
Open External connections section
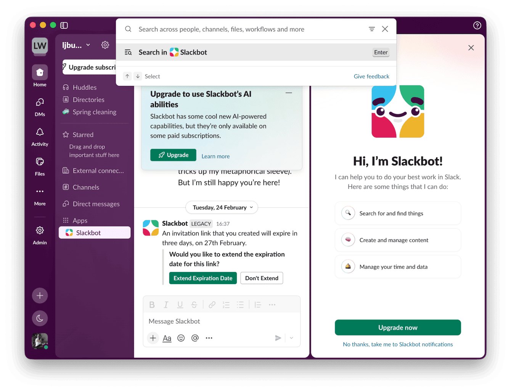pos(94,171)
